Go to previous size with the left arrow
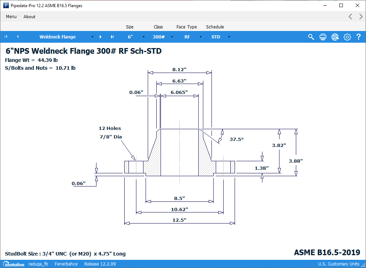The height and width of the screenshot is (268, 366). click(17, 37)
